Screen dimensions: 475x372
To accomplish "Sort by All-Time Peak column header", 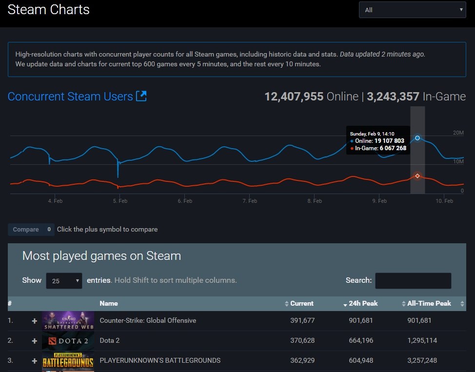I will [x=429, y=303].
